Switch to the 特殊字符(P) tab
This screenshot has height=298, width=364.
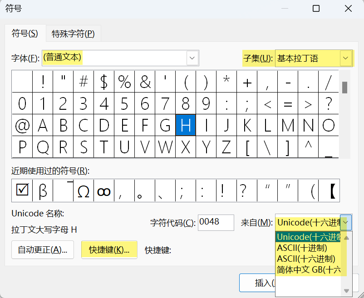pos(73,34)
